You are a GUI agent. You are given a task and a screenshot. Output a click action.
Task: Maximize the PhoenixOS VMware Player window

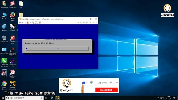91,19
